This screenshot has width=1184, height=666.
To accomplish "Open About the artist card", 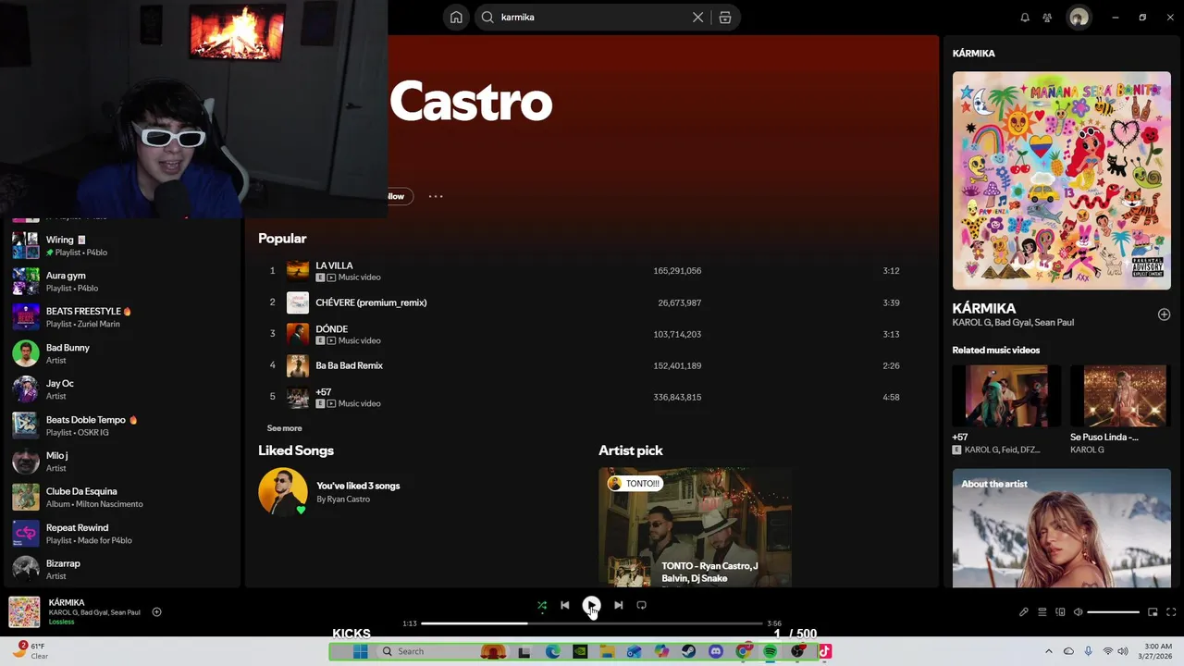I will coord(1062,528).
